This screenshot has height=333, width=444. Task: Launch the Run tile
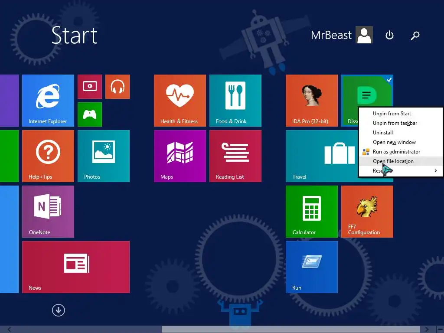click(x=312, y=267)
